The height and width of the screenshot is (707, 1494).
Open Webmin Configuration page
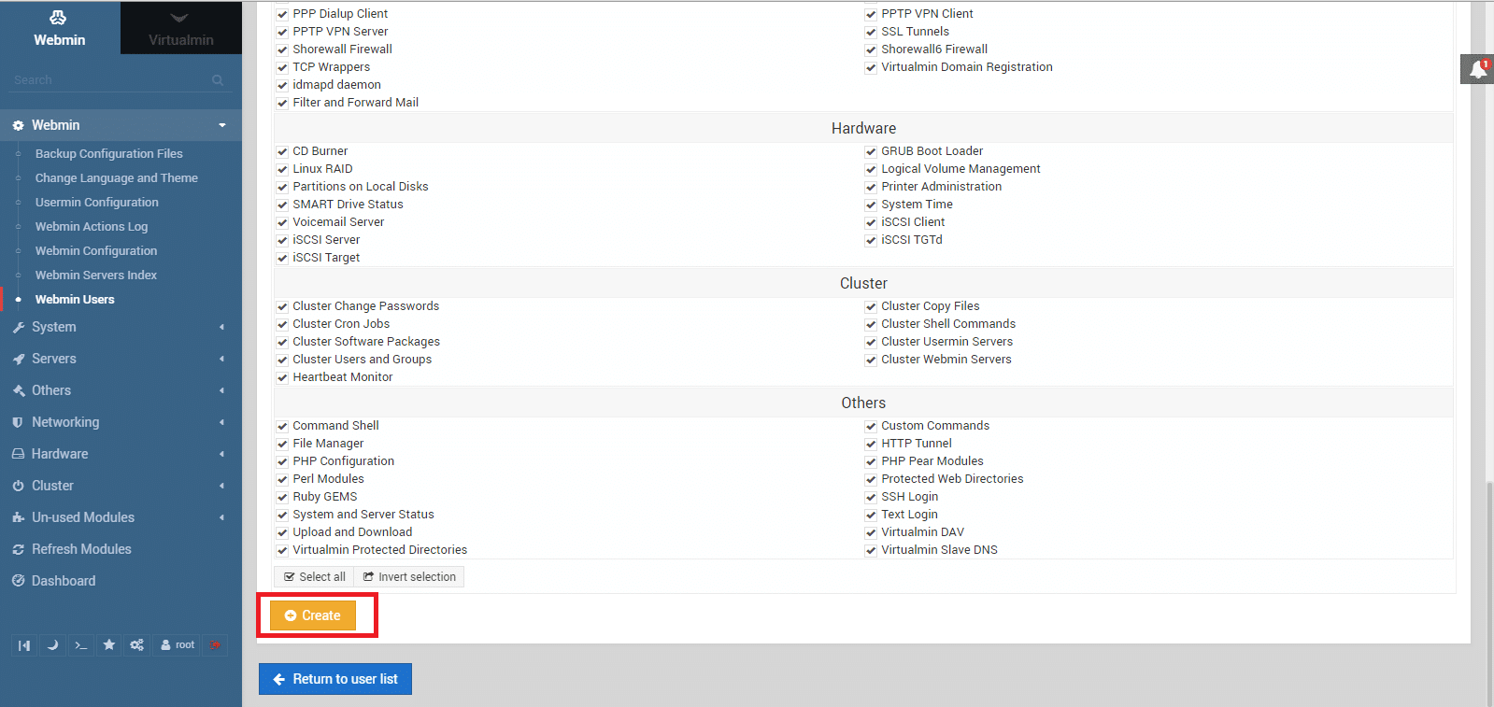(95, 251)
